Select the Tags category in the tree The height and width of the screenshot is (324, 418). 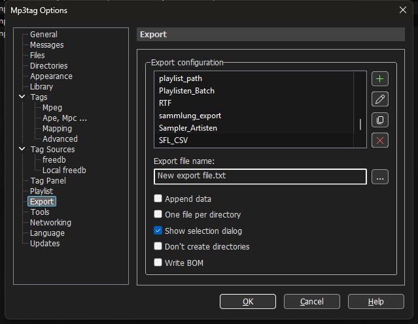point(39,97)
